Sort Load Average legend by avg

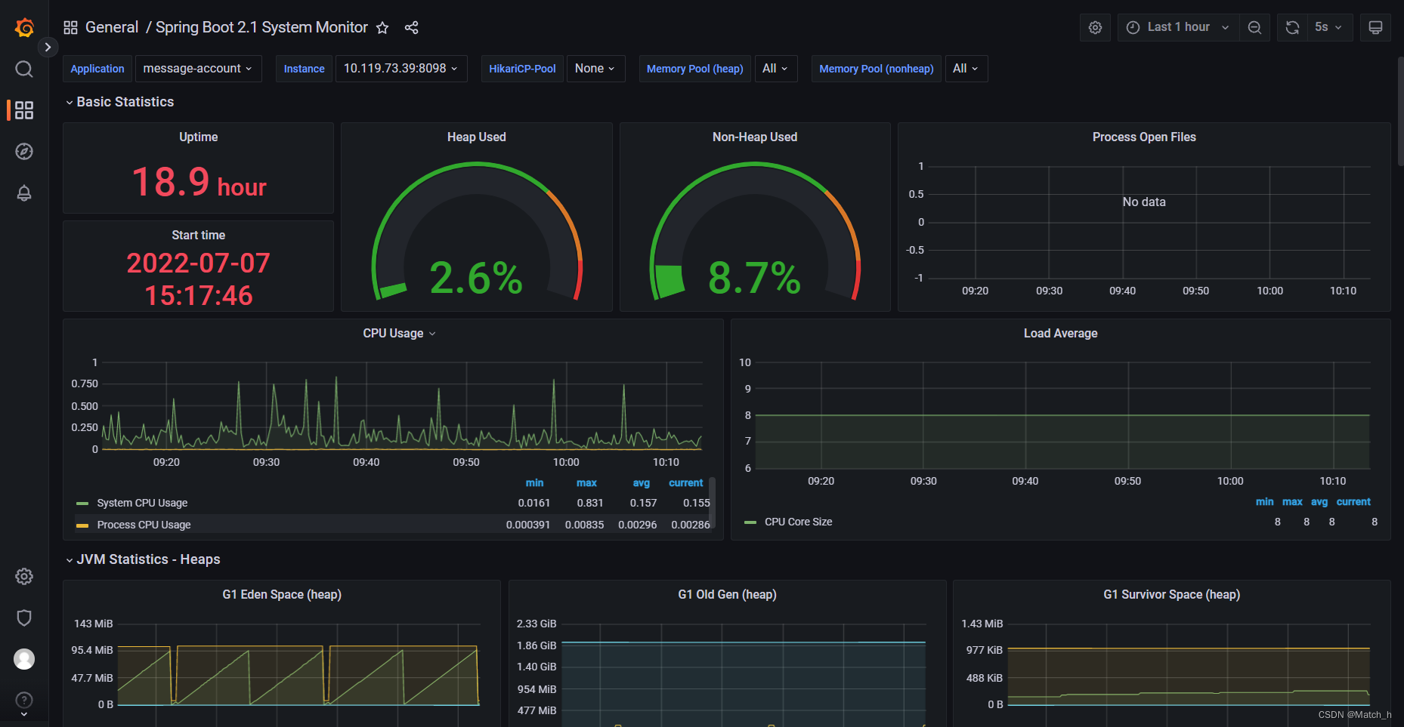pyautogui.click(x=1319, y=502)
